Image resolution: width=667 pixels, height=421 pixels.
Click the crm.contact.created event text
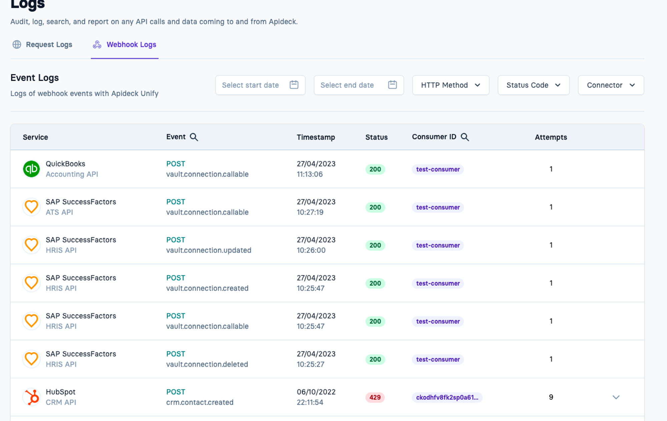pyautogui.click(x=200, y=402)
